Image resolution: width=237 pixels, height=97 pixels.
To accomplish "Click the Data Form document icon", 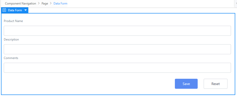I will coord(4,10).
